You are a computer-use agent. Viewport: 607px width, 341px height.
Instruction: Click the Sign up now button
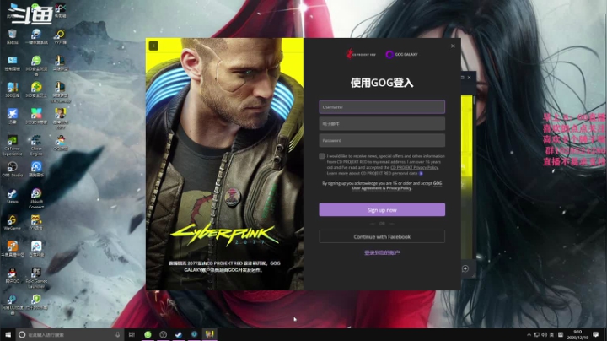(x=382, y=209)
